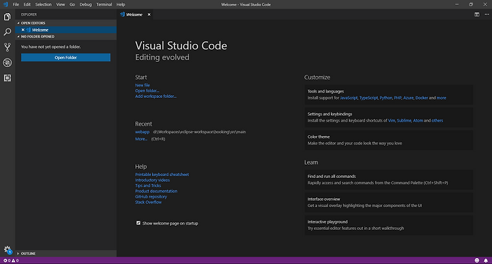Select Welcome entry in Open Editors

pos(66,30)
